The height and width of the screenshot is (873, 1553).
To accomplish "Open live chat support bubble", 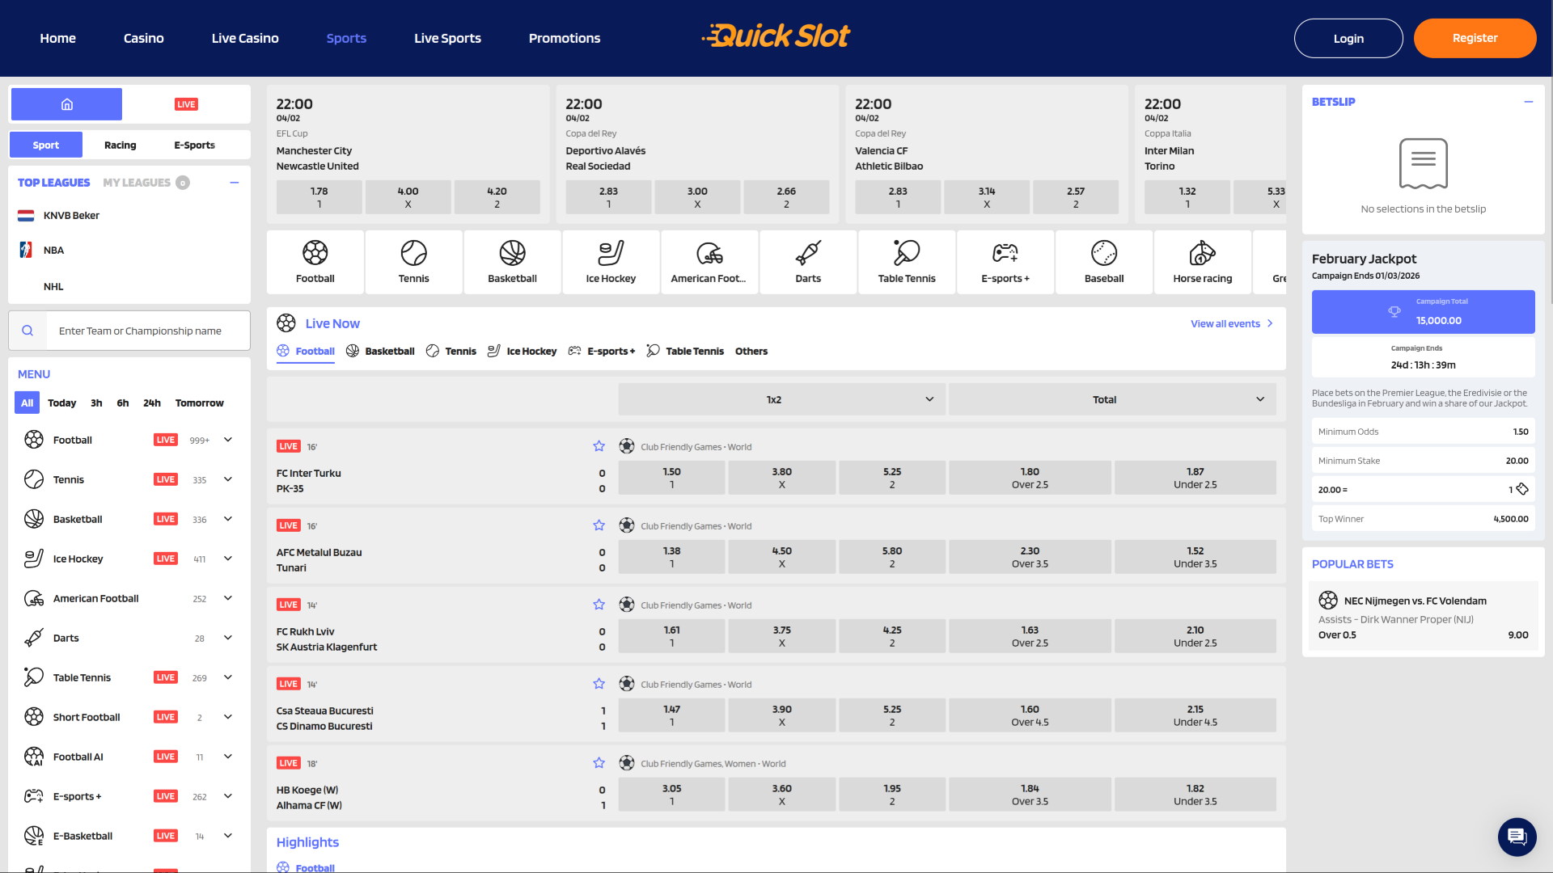I will click(x=1517, y=836).
